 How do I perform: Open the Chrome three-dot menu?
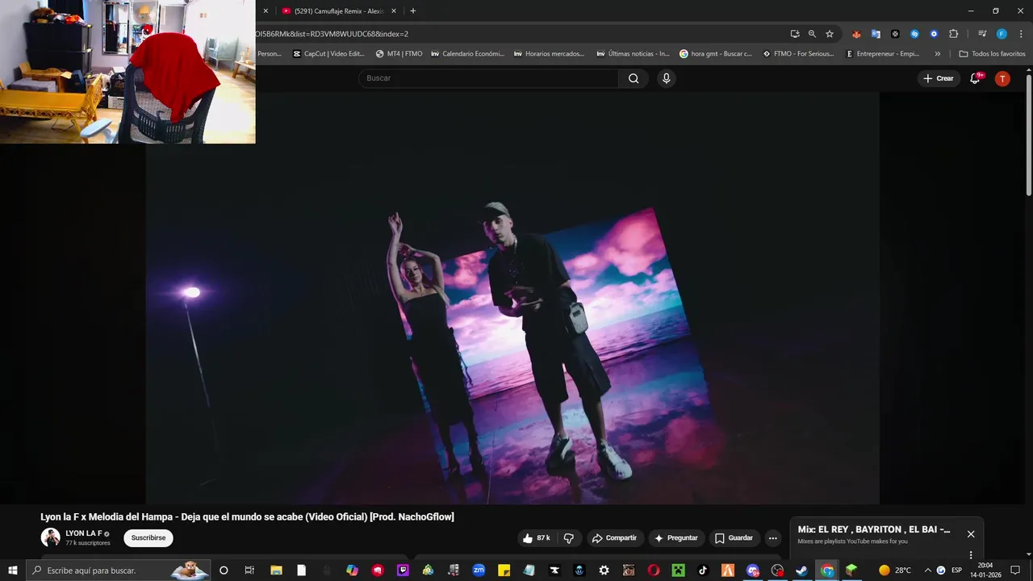pyautogui.click(x=1020, y=34)
